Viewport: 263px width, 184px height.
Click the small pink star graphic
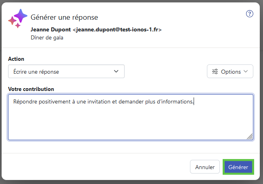point(18,25)
